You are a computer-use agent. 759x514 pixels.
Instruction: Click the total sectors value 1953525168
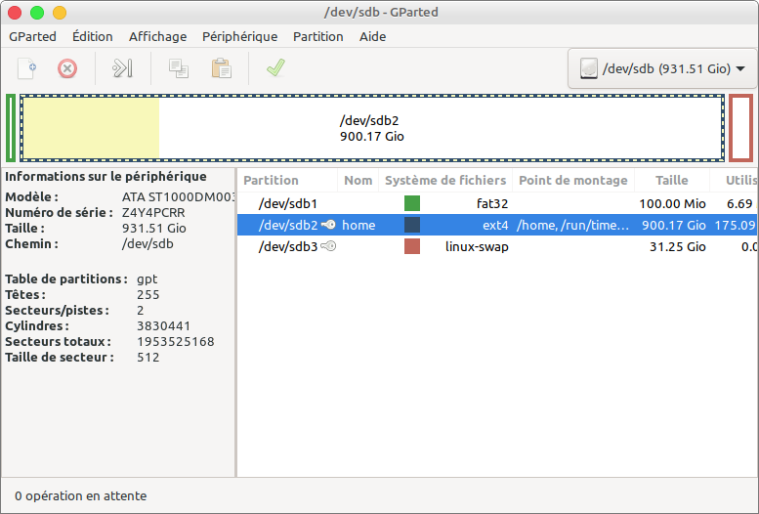[176, 342]
